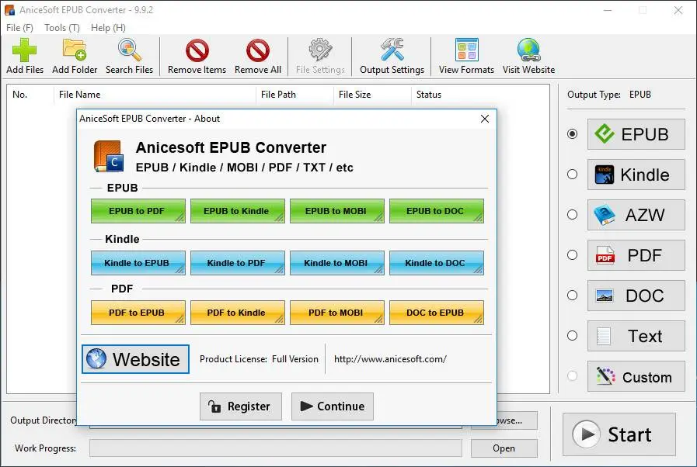Click the Kindle to EPUB button
Screen dimensions: 697x467
(138, 263)
